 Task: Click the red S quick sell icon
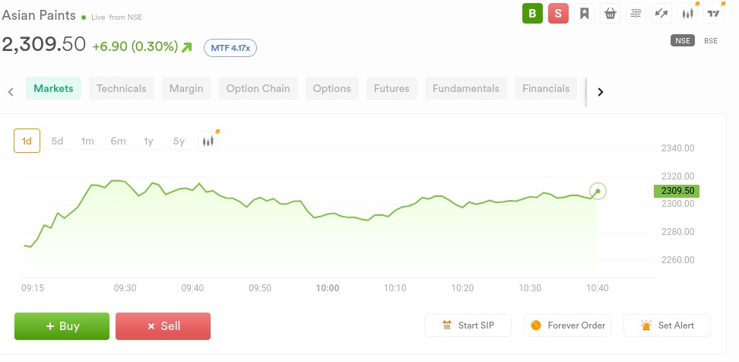[x=558, y=13]
